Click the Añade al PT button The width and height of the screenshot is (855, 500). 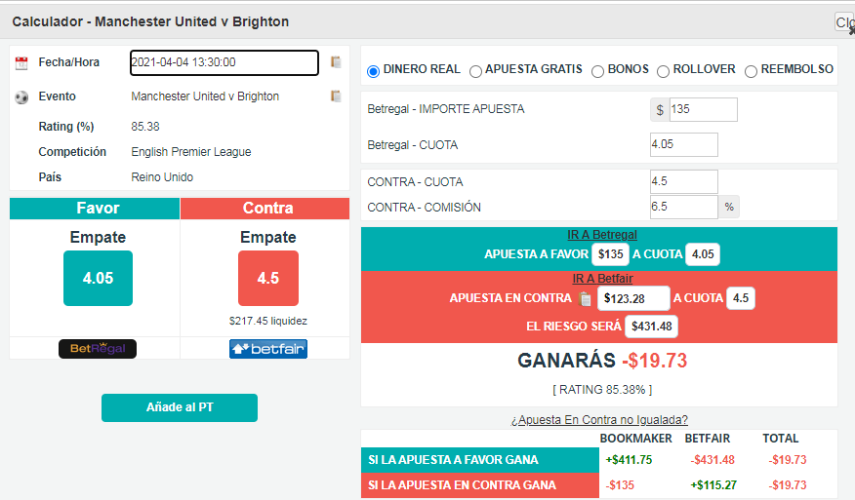[180, 407]
